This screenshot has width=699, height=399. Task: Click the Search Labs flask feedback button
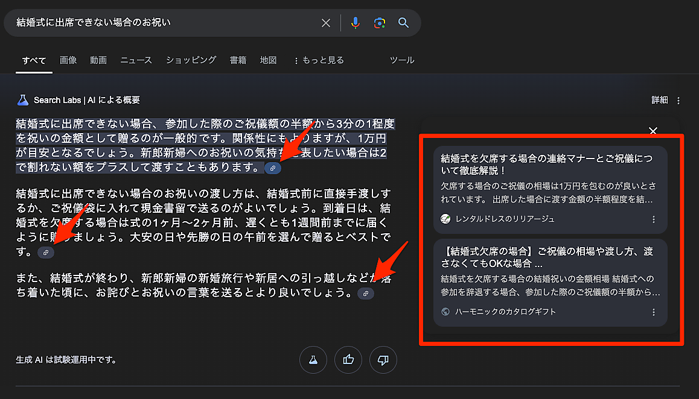(x=313, y=360)
